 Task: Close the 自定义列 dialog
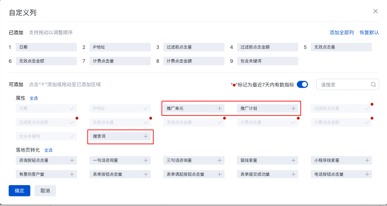[x=375, y=11]
